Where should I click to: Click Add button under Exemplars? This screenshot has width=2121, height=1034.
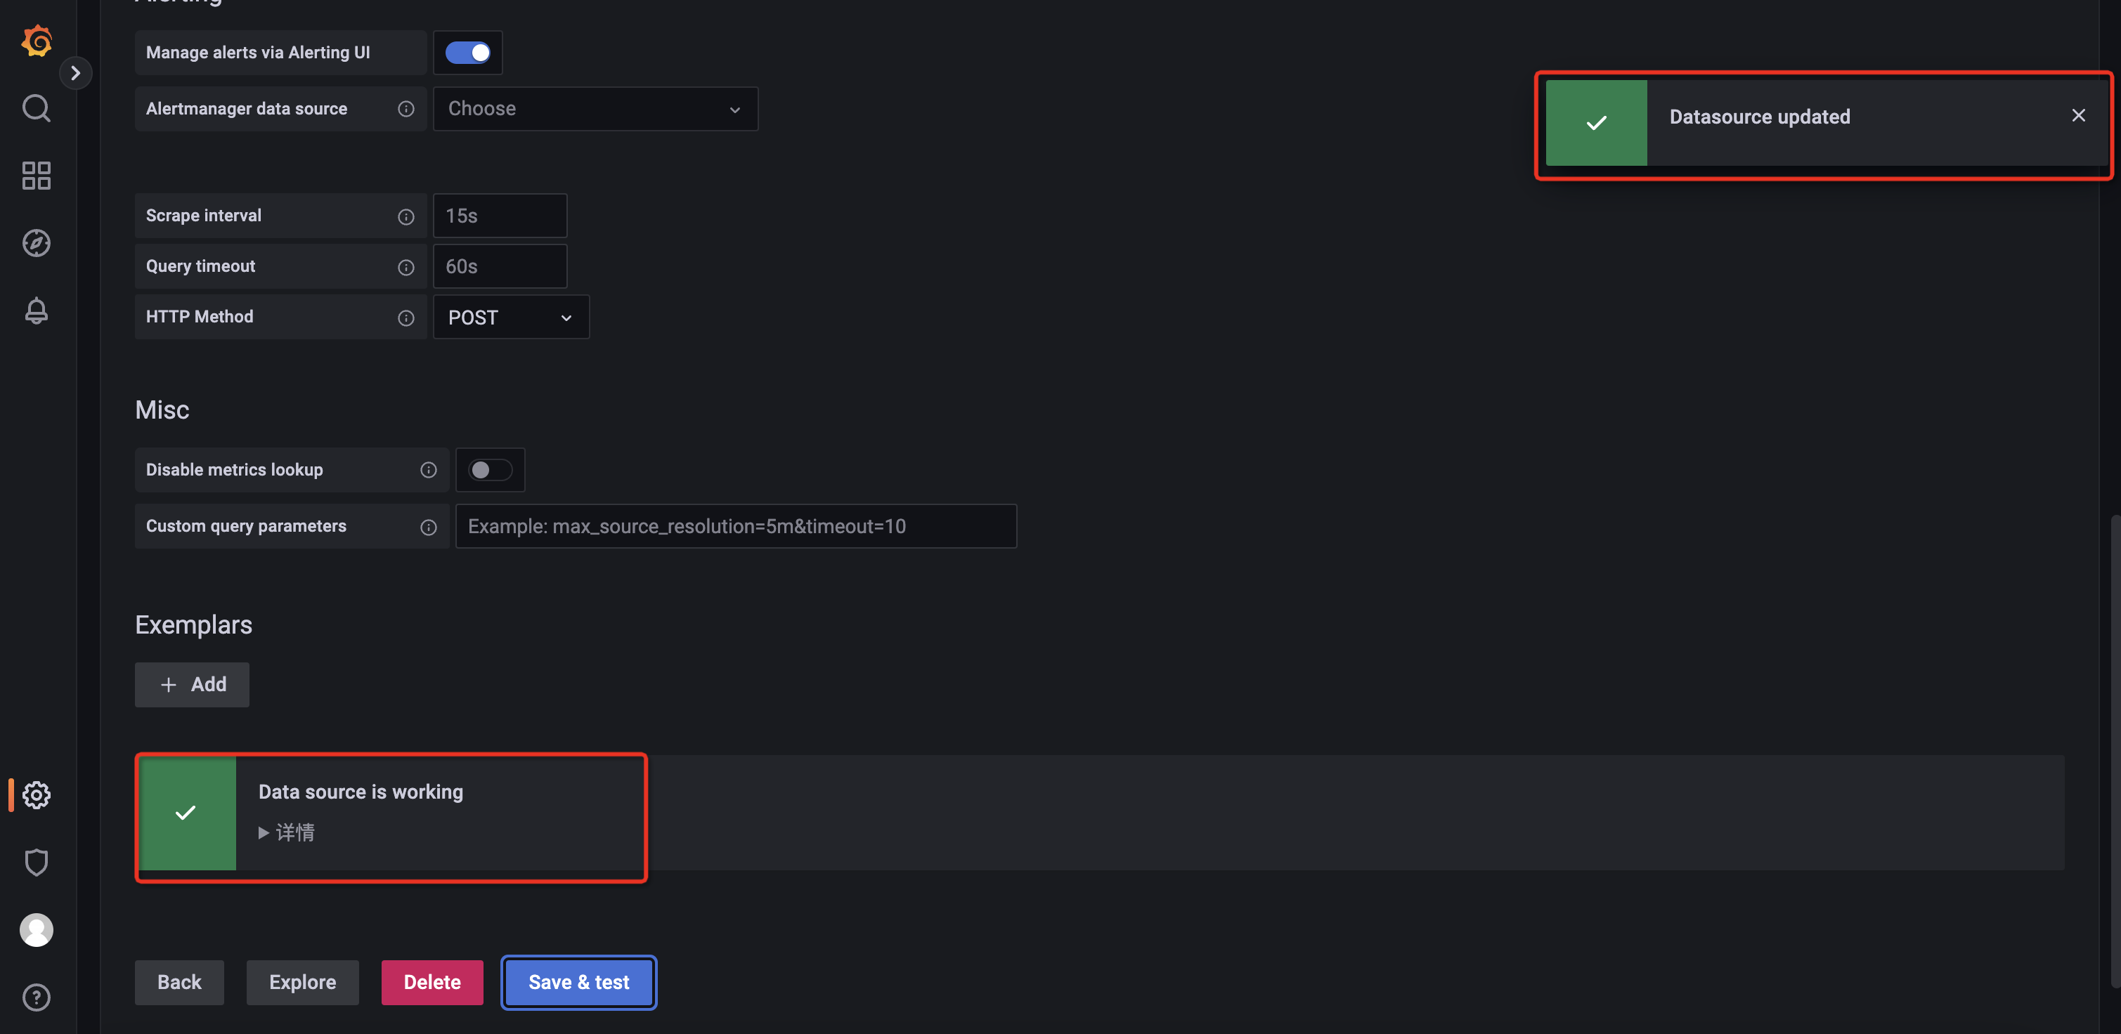[192, 684]
